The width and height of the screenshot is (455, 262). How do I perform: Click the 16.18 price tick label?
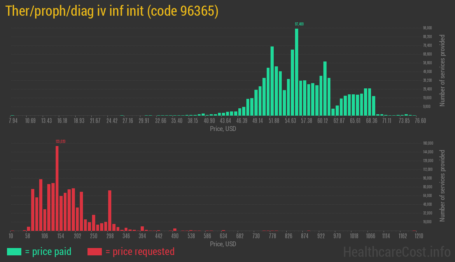coord(62,121)
